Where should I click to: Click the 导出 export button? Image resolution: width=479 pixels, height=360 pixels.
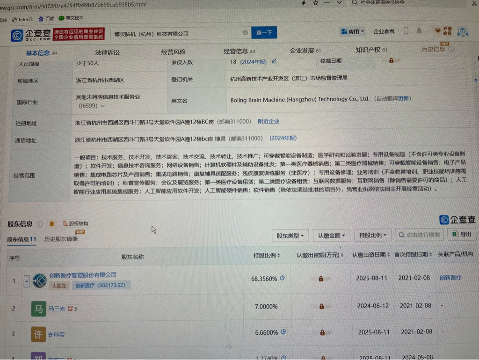(x=462, y=234)
